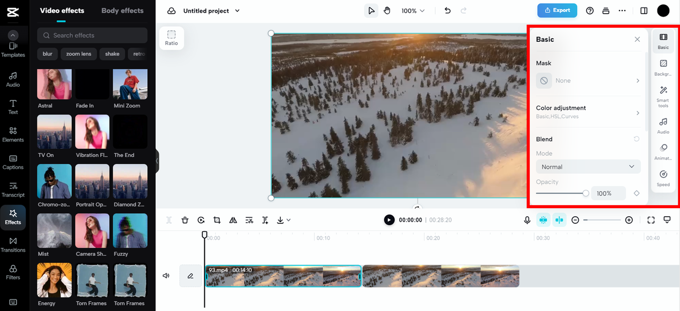Undo the last action

[448, 11]
